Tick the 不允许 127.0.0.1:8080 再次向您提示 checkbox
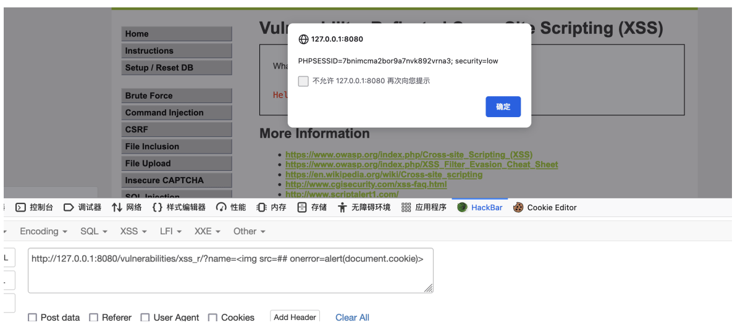The height and width of the screenshot is (333, 740). click(x=303, y=81)
